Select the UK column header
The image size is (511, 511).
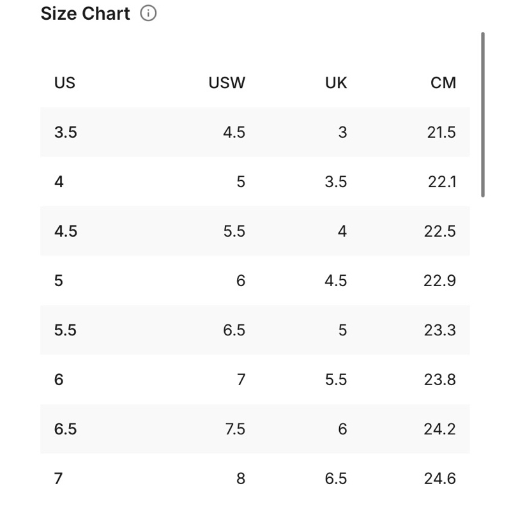click(336, 83)
